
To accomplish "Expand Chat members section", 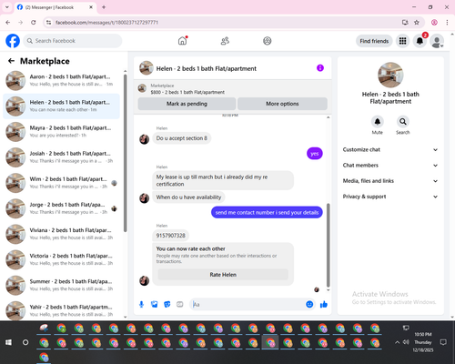I will 390,166.
